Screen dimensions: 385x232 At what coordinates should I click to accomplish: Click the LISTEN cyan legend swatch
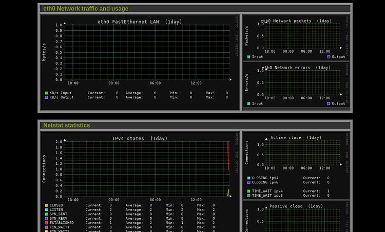[46, 210]
